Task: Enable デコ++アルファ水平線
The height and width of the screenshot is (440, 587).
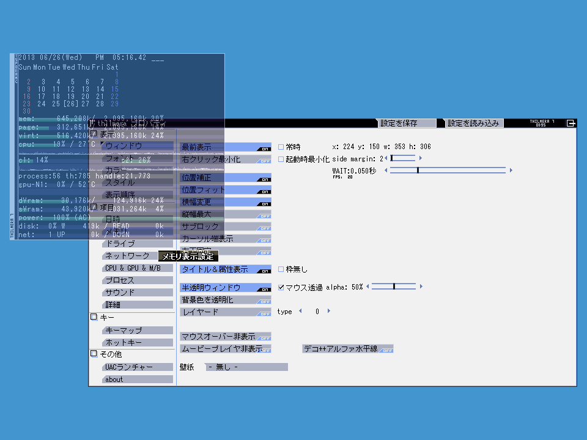Action: (348, 349)
